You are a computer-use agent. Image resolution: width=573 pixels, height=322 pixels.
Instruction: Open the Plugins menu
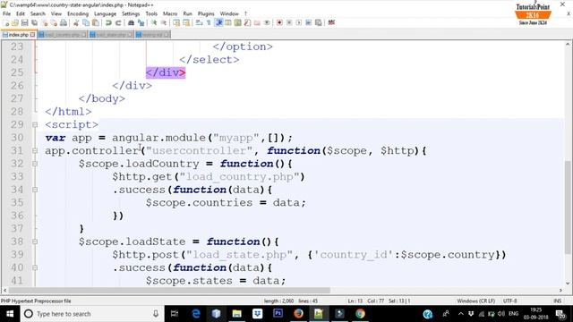[206, 13]
